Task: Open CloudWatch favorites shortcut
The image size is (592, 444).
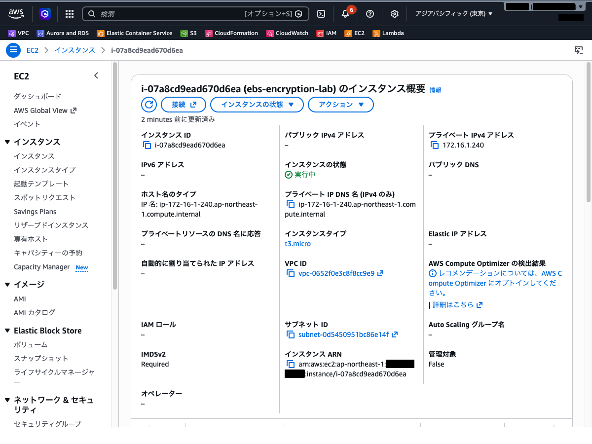Action: coord(287,33)
